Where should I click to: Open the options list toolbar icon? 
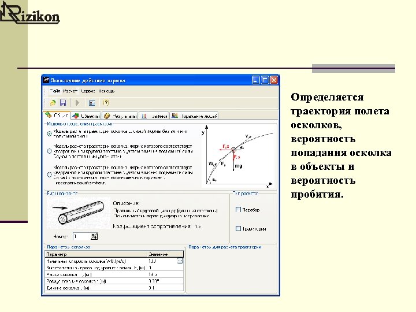92,103
